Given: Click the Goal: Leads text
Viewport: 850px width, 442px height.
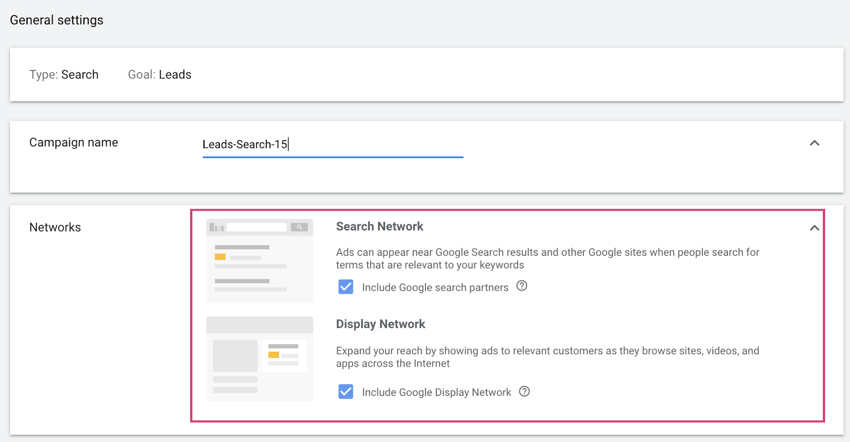Looking at the screenshot, I should (x=159, y=75).
